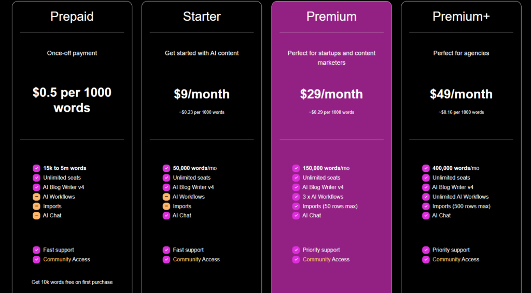Click the check icon beside Starter's 50,000 words/mo
This screenshot has height=293, width=531.
point(166,168)
